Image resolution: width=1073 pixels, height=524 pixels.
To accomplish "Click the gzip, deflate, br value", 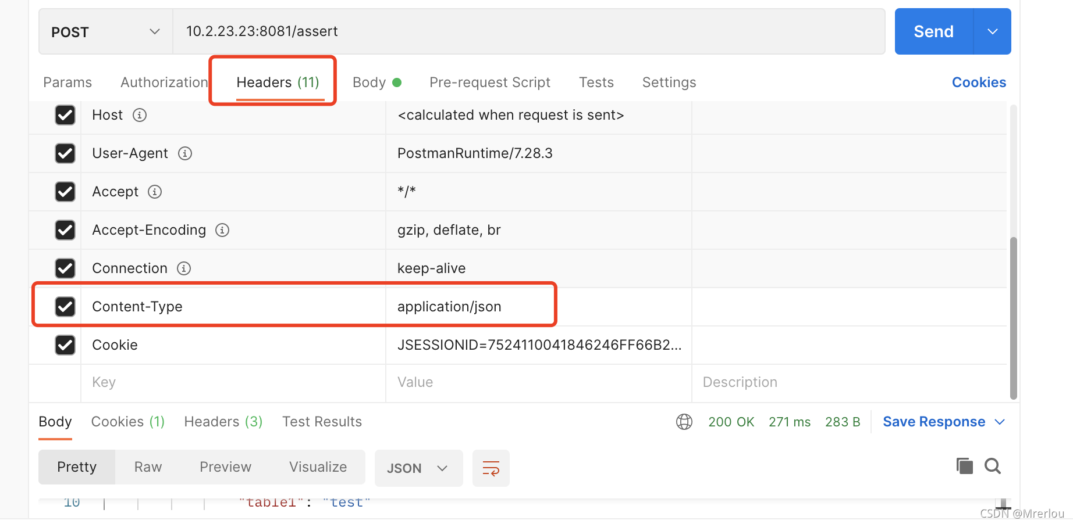I will point(449,230).
